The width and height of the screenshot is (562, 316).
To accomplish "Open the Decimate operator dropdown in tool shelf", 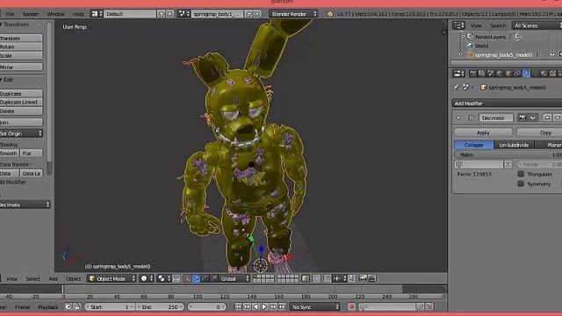I will pos(25,205).
